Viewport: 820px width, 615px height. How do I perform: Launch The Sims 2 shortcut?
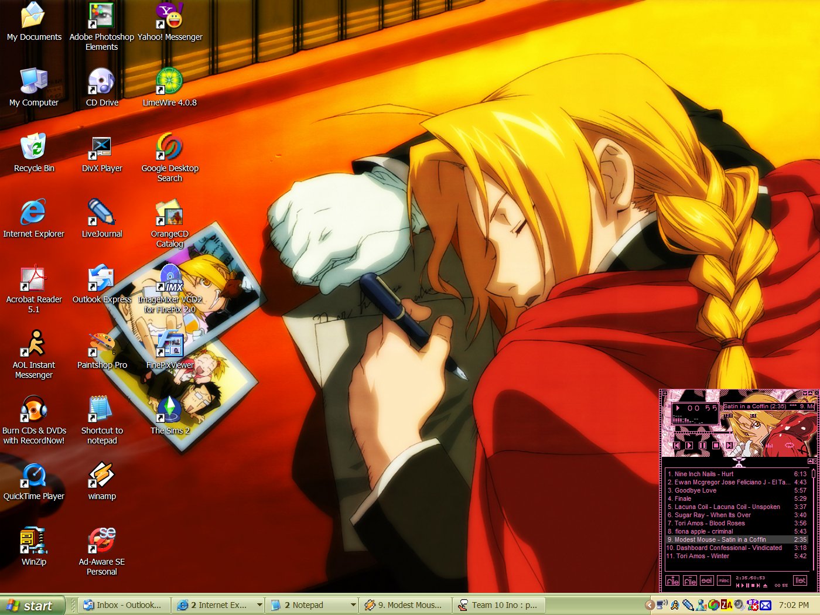click(x=170, y=416)
